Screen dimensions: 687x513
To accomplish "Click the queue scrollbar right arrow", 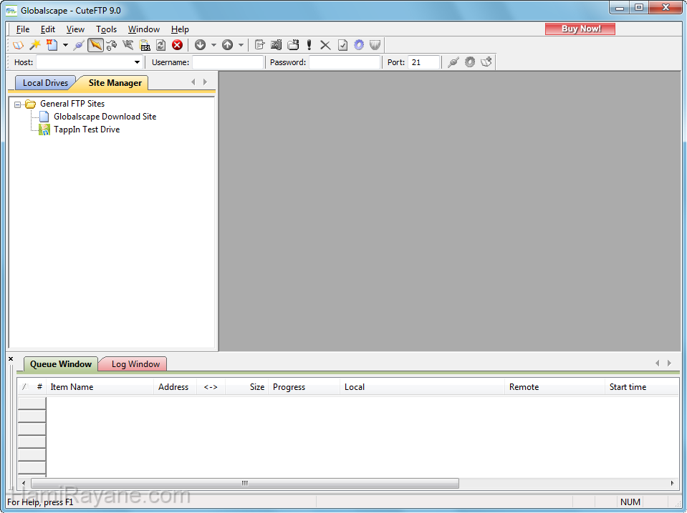I will [672, 483].
